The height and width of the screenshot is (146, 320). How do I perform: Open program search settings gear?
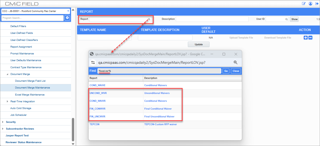(67, 18)
